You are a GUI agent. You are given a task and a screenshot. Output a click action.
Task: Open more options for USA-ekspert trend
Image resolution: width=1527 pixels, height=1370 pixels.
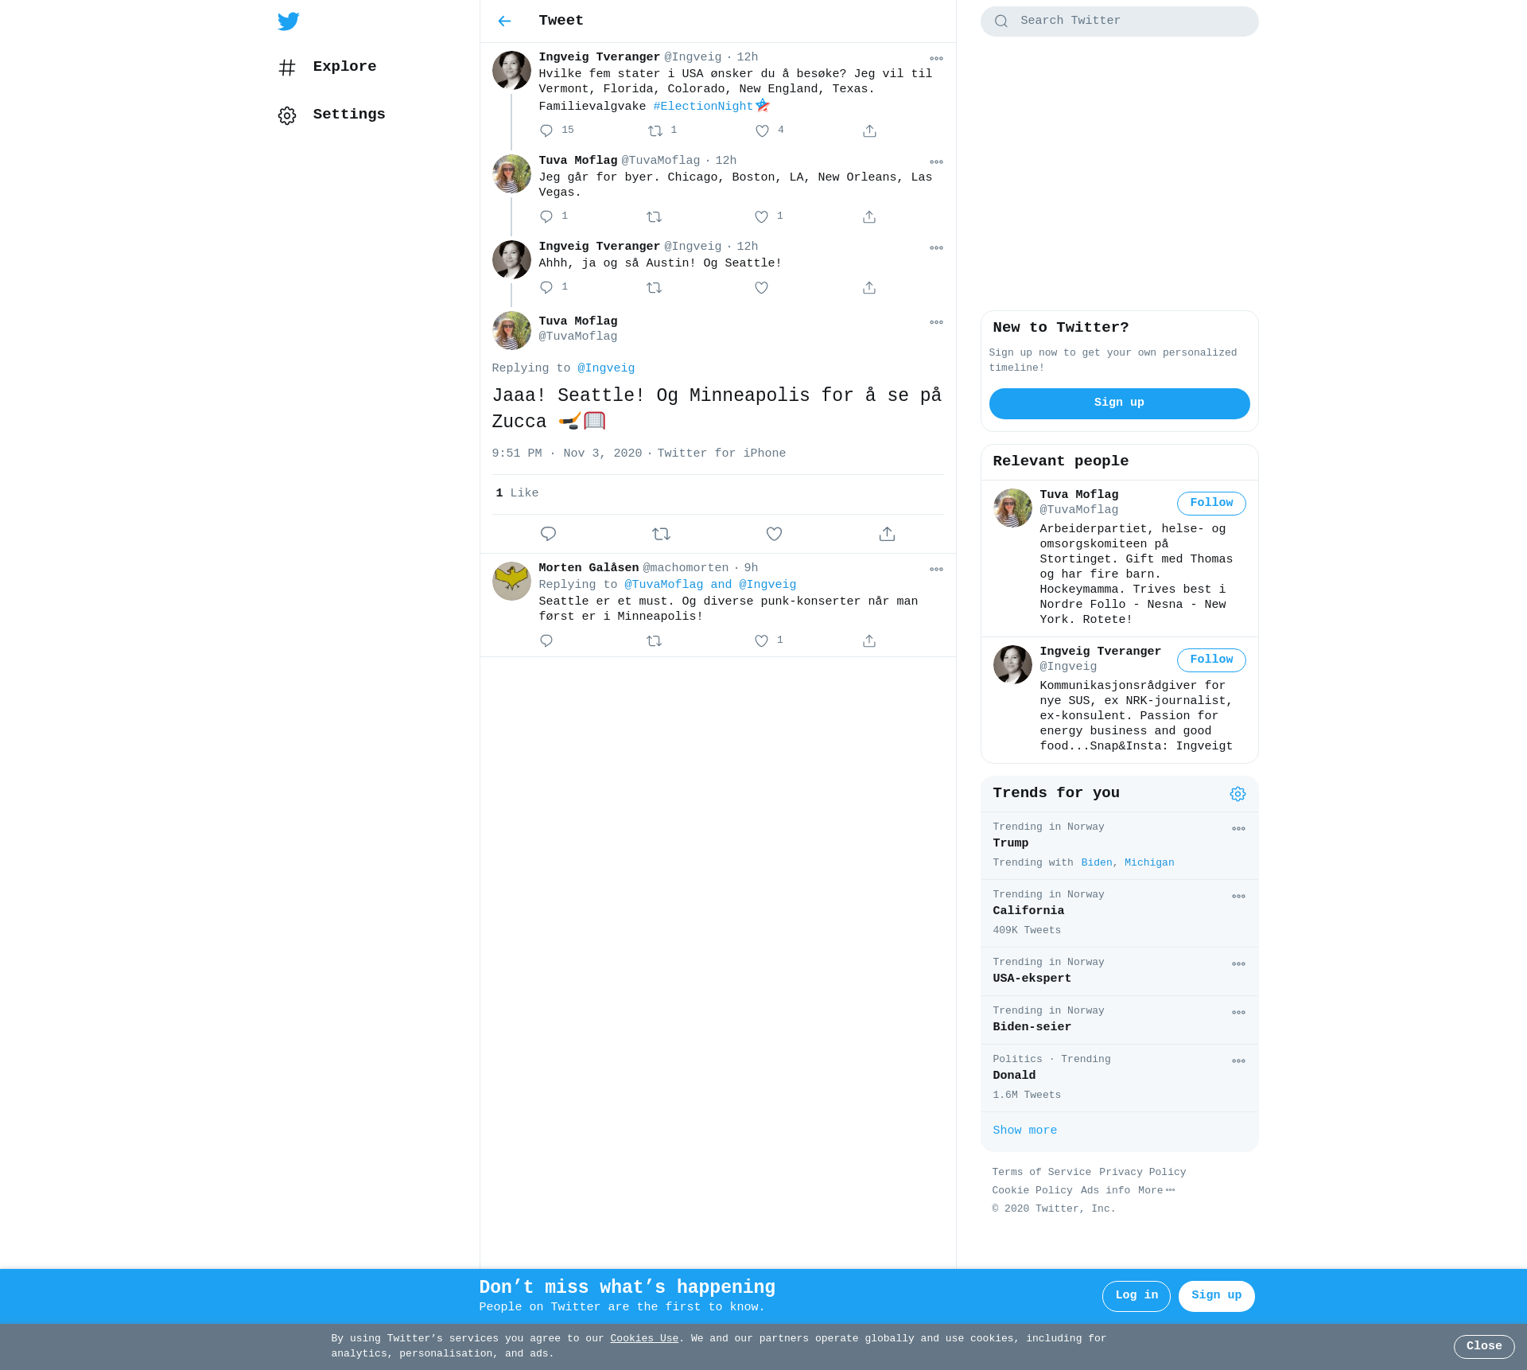coord(1238,963)
